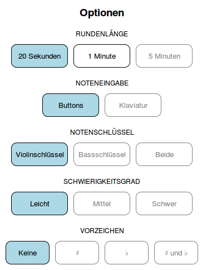Set difficulty to Mittel
This screenshot has height=270, width=202.
[102, 203]
